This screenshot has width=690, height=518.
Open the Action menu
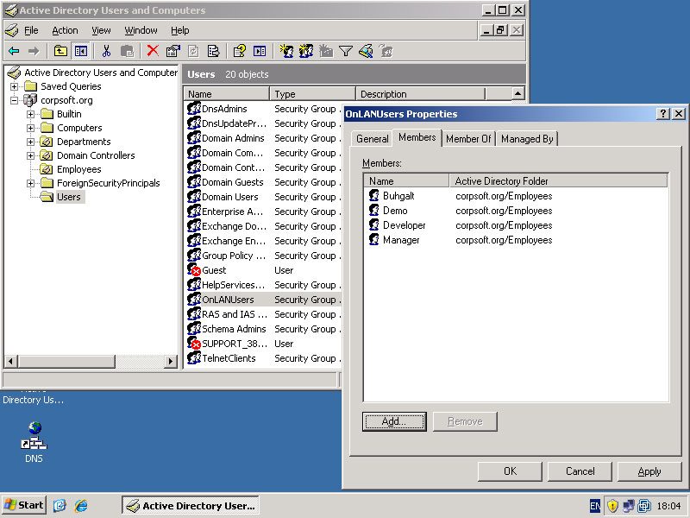[x=65, y=30]
